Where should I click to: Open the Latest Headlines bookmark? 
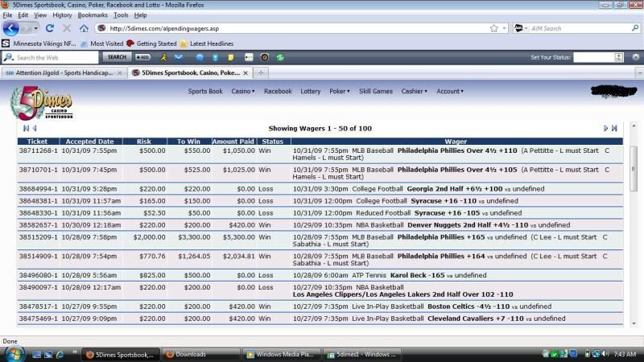point(207,43)
